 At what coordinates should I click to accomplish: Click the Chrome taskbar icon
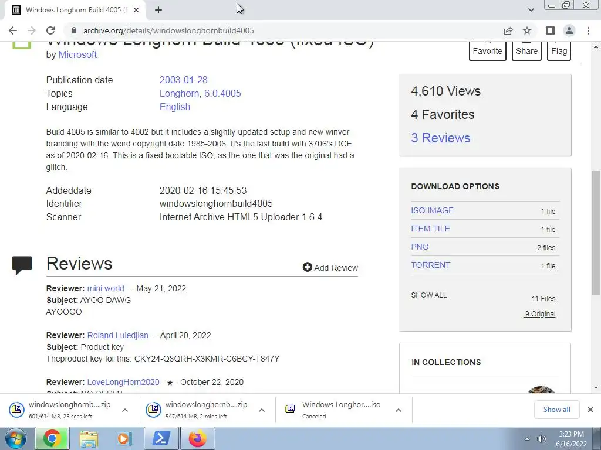52,438
